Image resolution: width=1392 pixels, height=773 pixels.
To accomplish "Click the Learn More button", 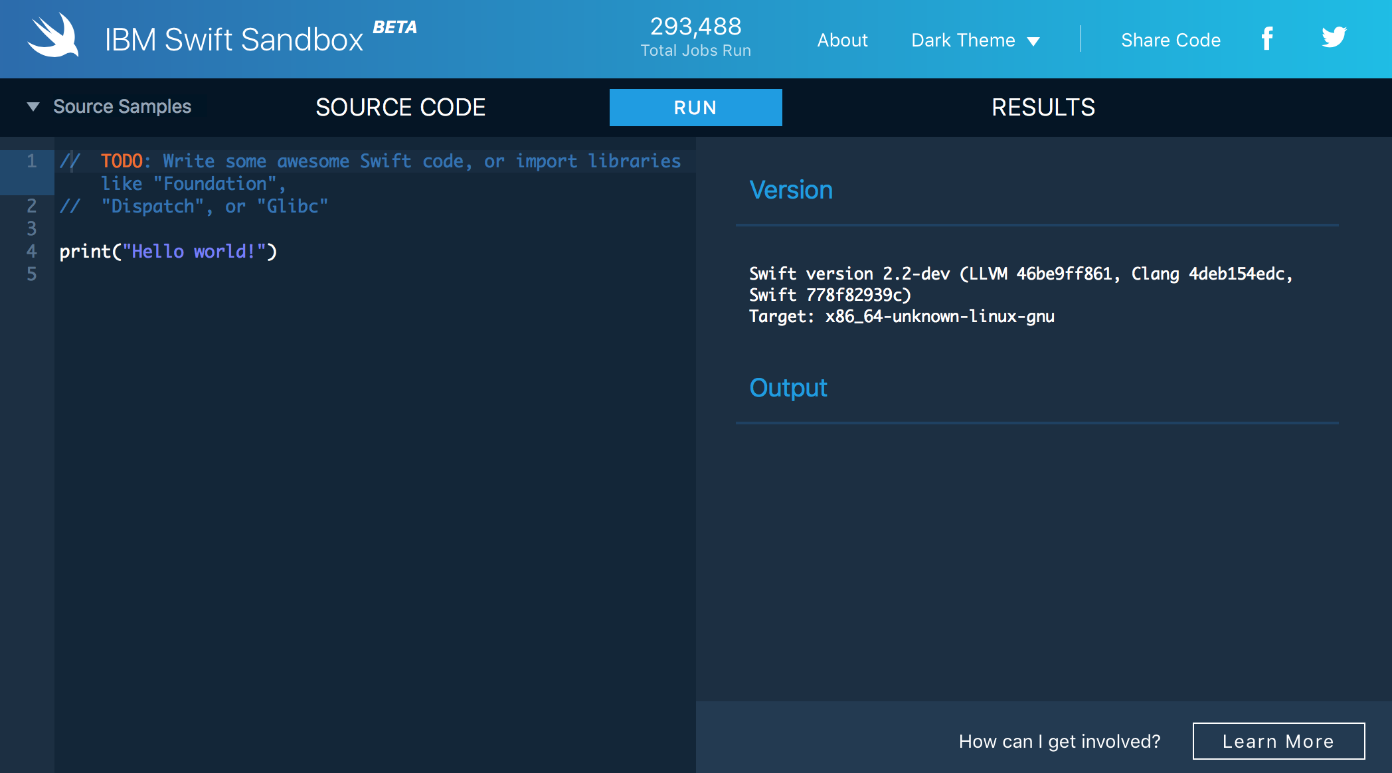I will point(1278,741).
